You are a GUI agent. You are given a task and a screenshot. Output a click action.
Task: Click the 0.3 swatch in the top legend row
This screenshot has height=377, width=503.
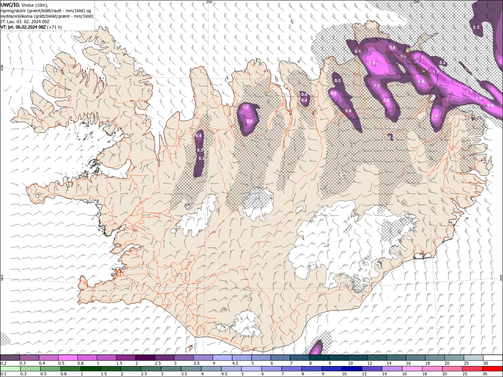(x=29, y=357)
